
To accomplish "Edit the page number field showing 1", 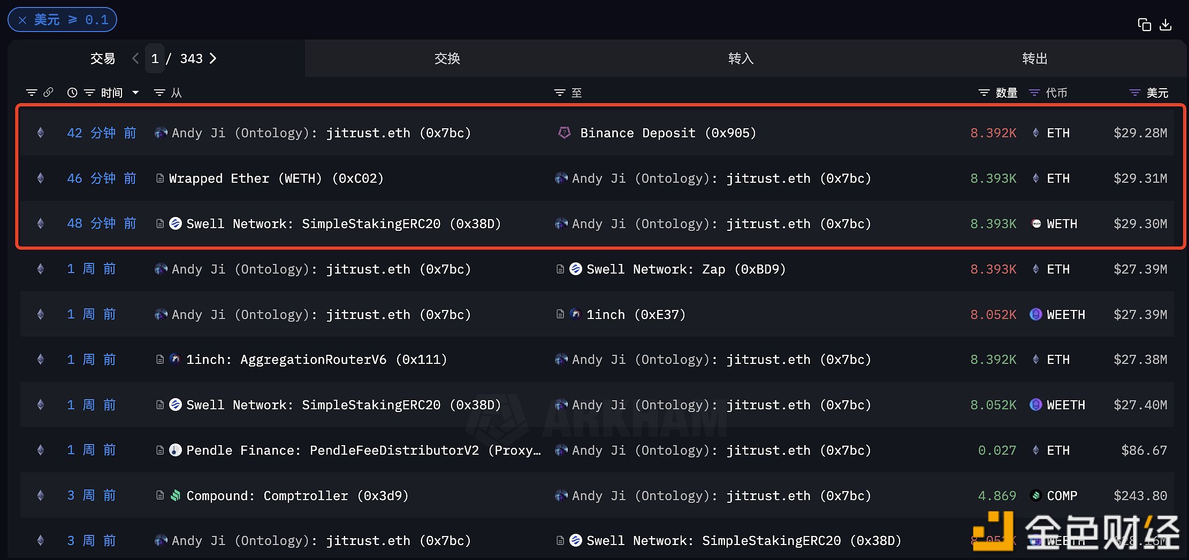I will [x=155, y=58].
